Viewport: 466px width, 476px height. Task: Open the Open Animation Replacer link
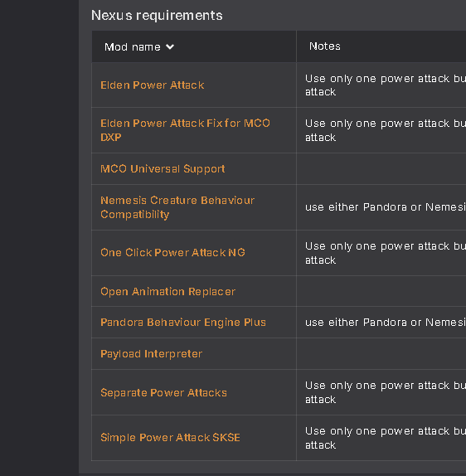(x=167, y=291)
